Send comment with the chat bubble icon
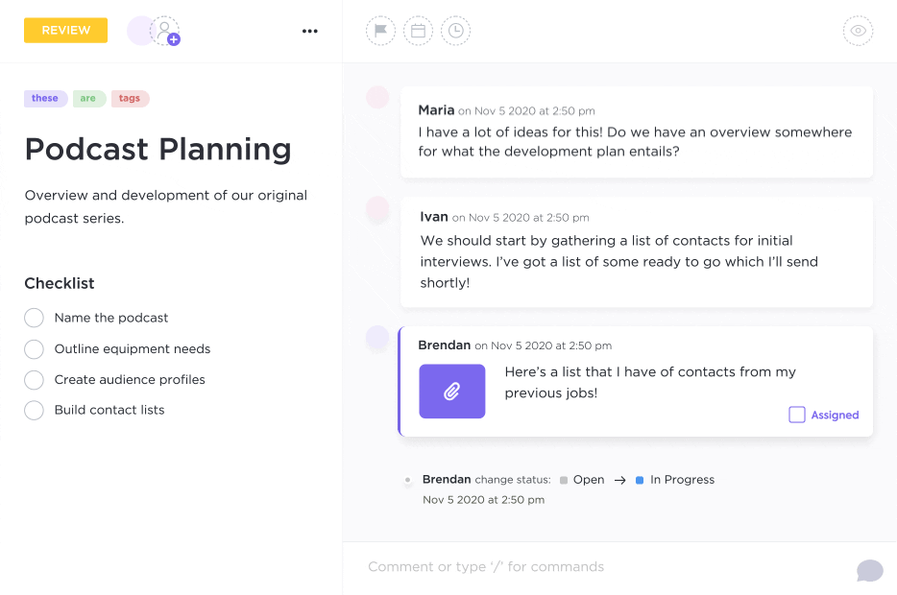This screenshot has height=595, width=897. coord(869,569)
